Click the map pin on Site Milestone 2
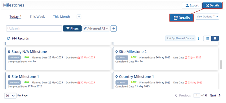This screenshot has height=103, width=226. tap(117, 52)
